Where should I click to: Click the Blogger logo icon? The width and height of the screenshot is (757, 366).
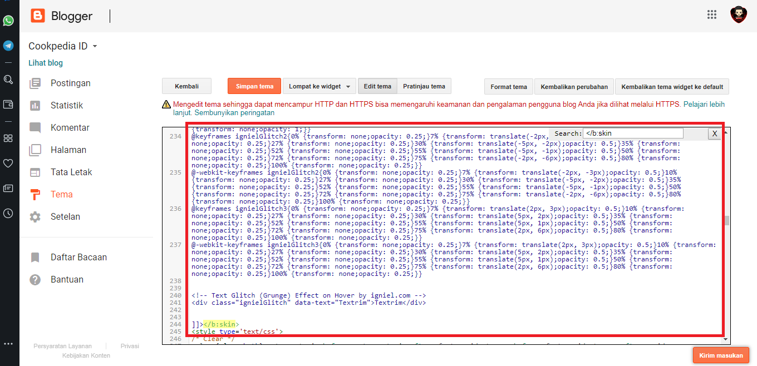tap(38, 16)
